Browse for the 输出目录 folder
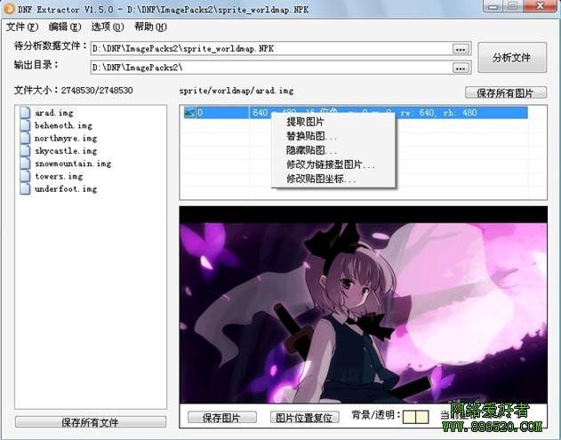The height and width of the screenshot is (440, 561). [x=461, y=68]
